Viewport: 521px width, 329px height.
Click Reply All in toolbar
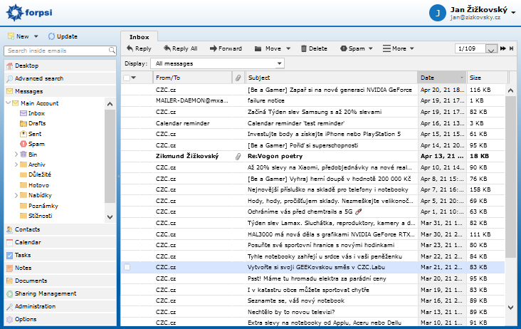(180, 48)
